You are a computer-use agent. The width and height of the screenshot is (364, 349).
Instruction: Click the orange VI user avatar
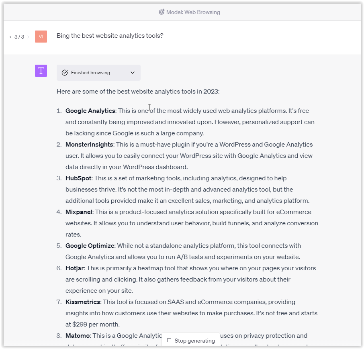(41, 36)
